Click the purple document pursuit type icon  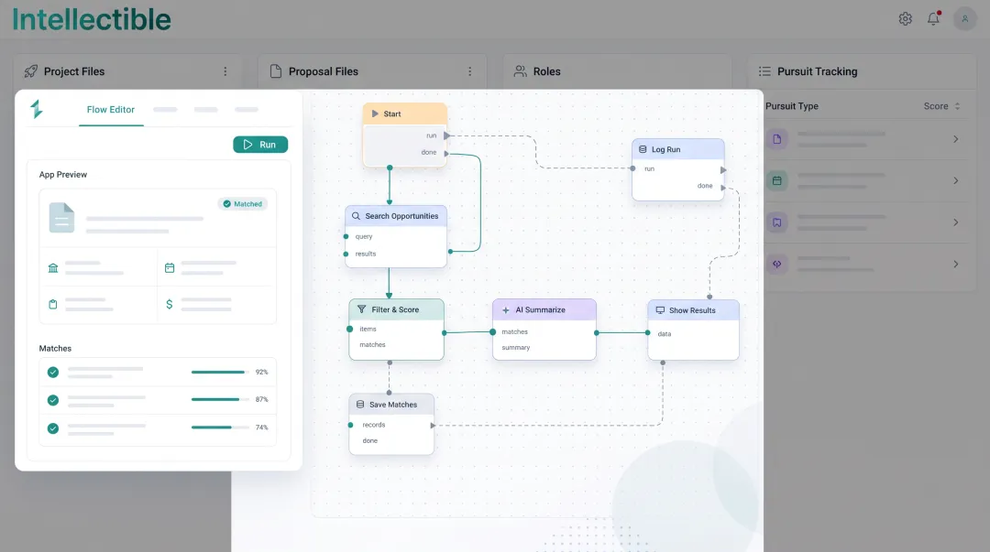tap(777, 139)
